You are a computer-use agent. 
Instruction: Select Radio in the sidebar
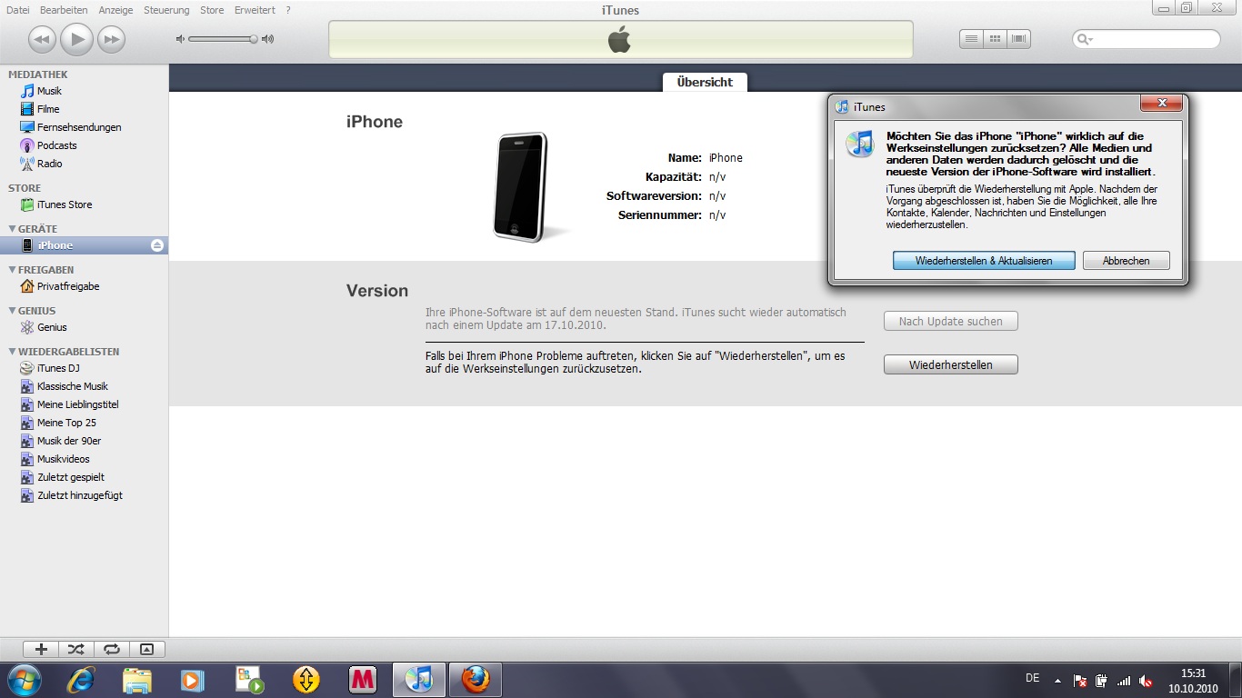50,164
